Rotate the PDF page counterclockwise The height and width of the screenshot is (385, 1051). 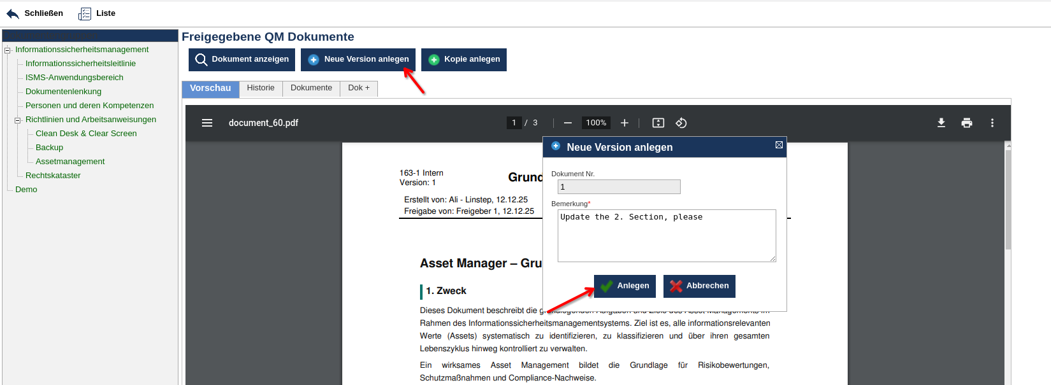point(681,123)
